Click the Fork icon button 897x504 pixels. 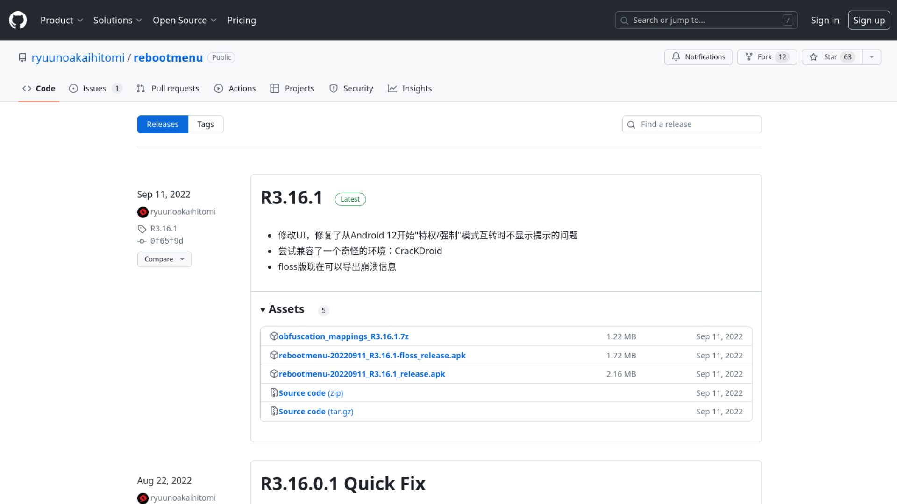tap(749, 57)
